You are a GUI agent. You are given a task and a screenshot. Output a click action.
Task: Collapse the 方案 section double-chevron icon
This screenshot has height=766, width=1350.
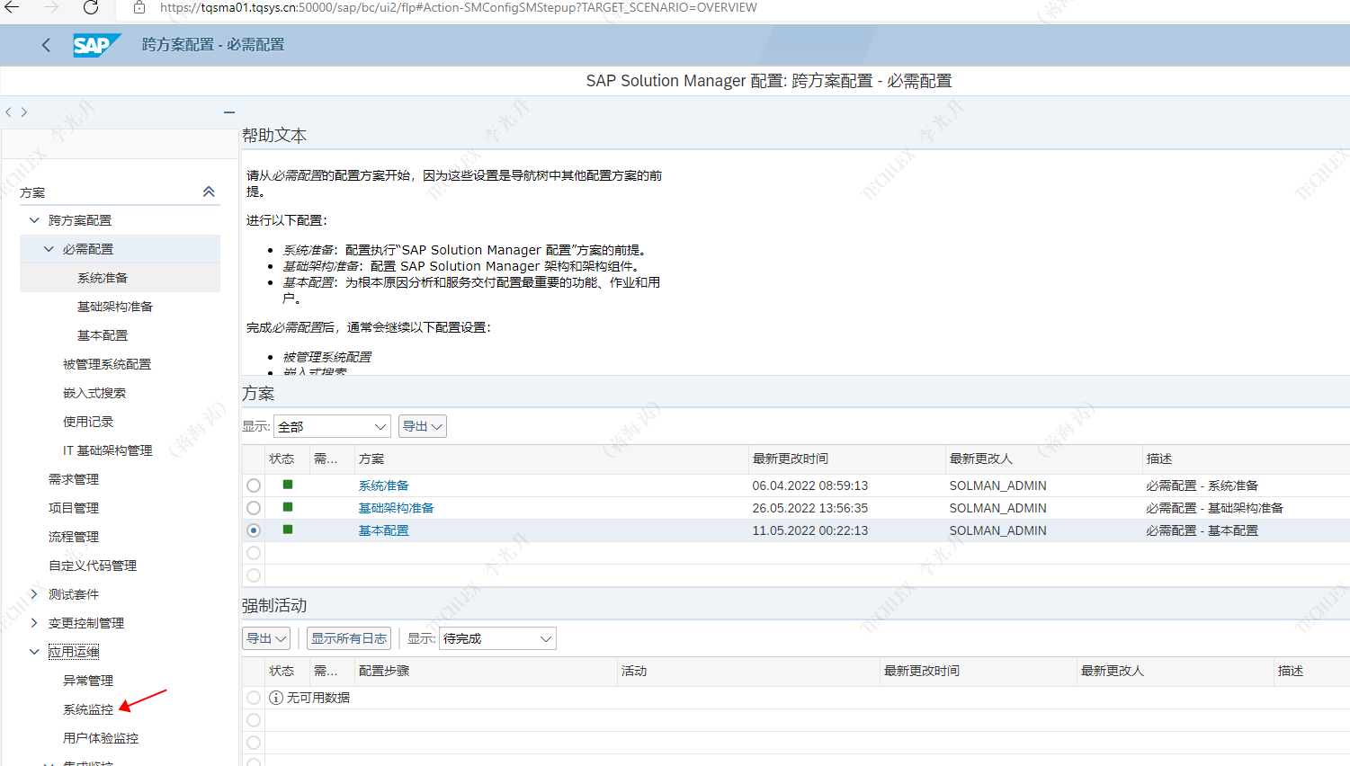click(x=209, y=191)
